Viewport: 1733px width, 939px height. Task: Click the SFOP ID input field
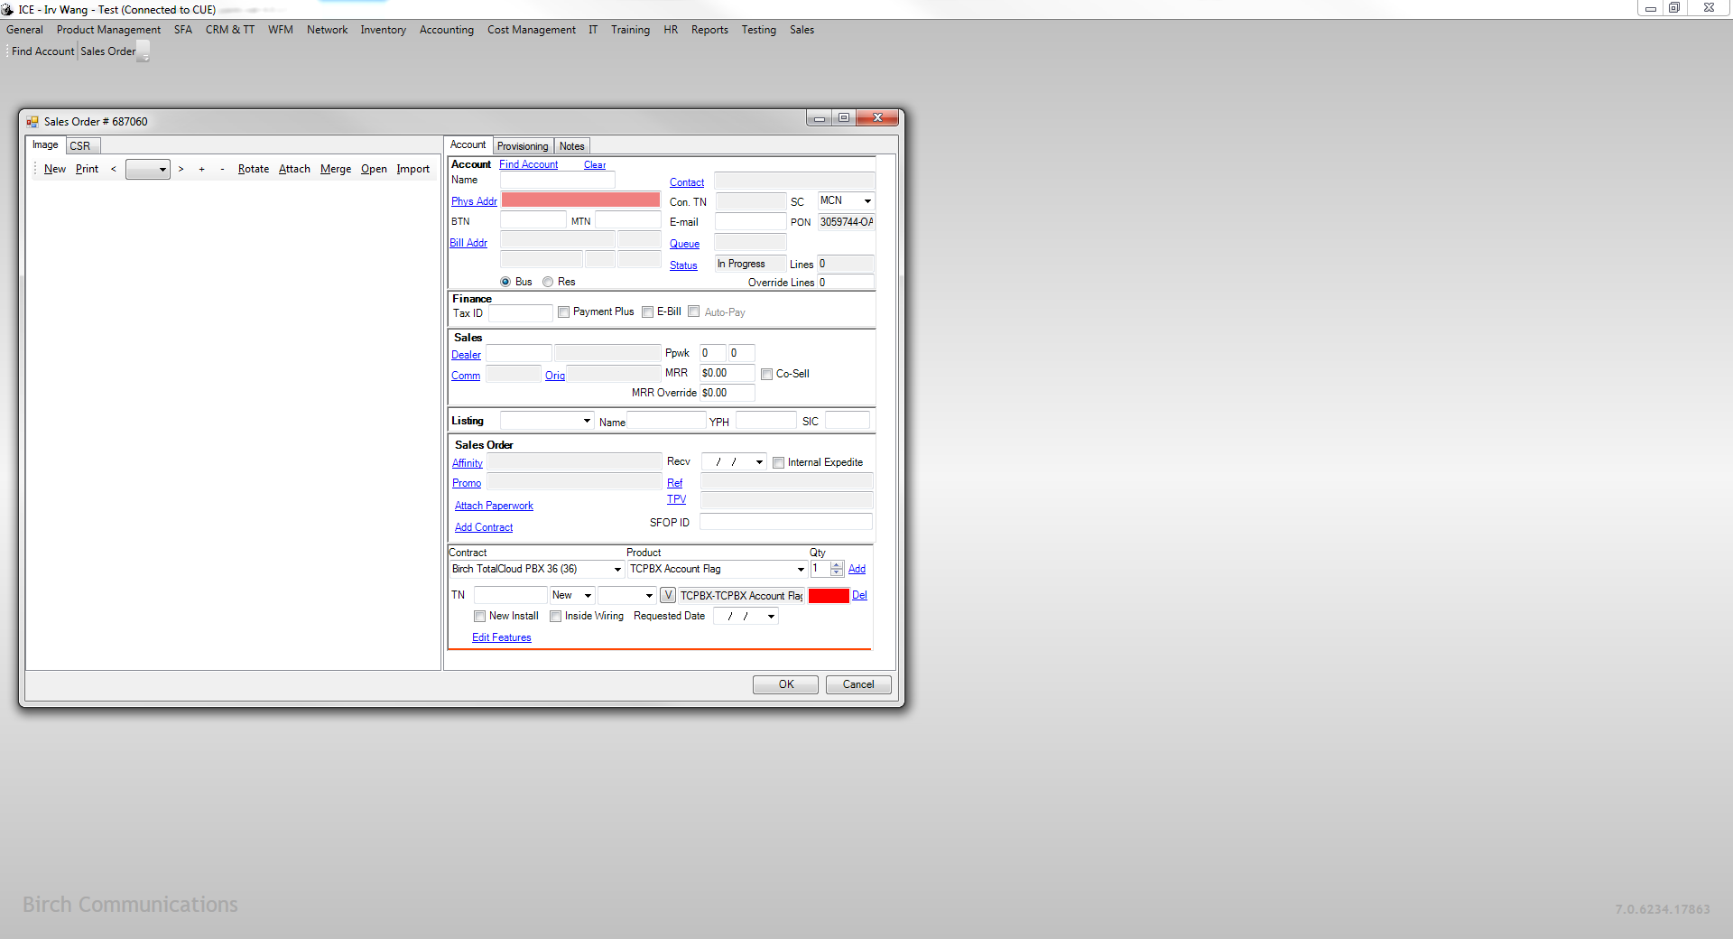point(785,523)
